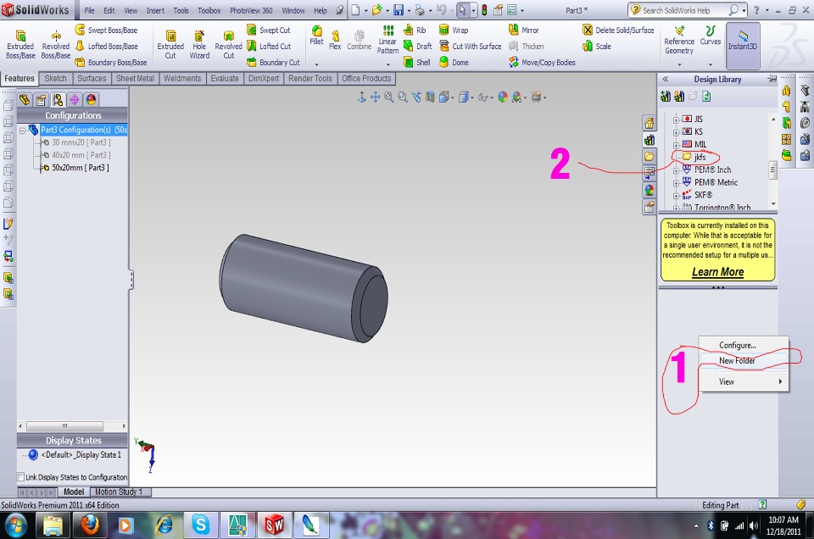The image size is (814, 539).
Task: Activate the Revolved Cut tool
Action: click(228, 44)
